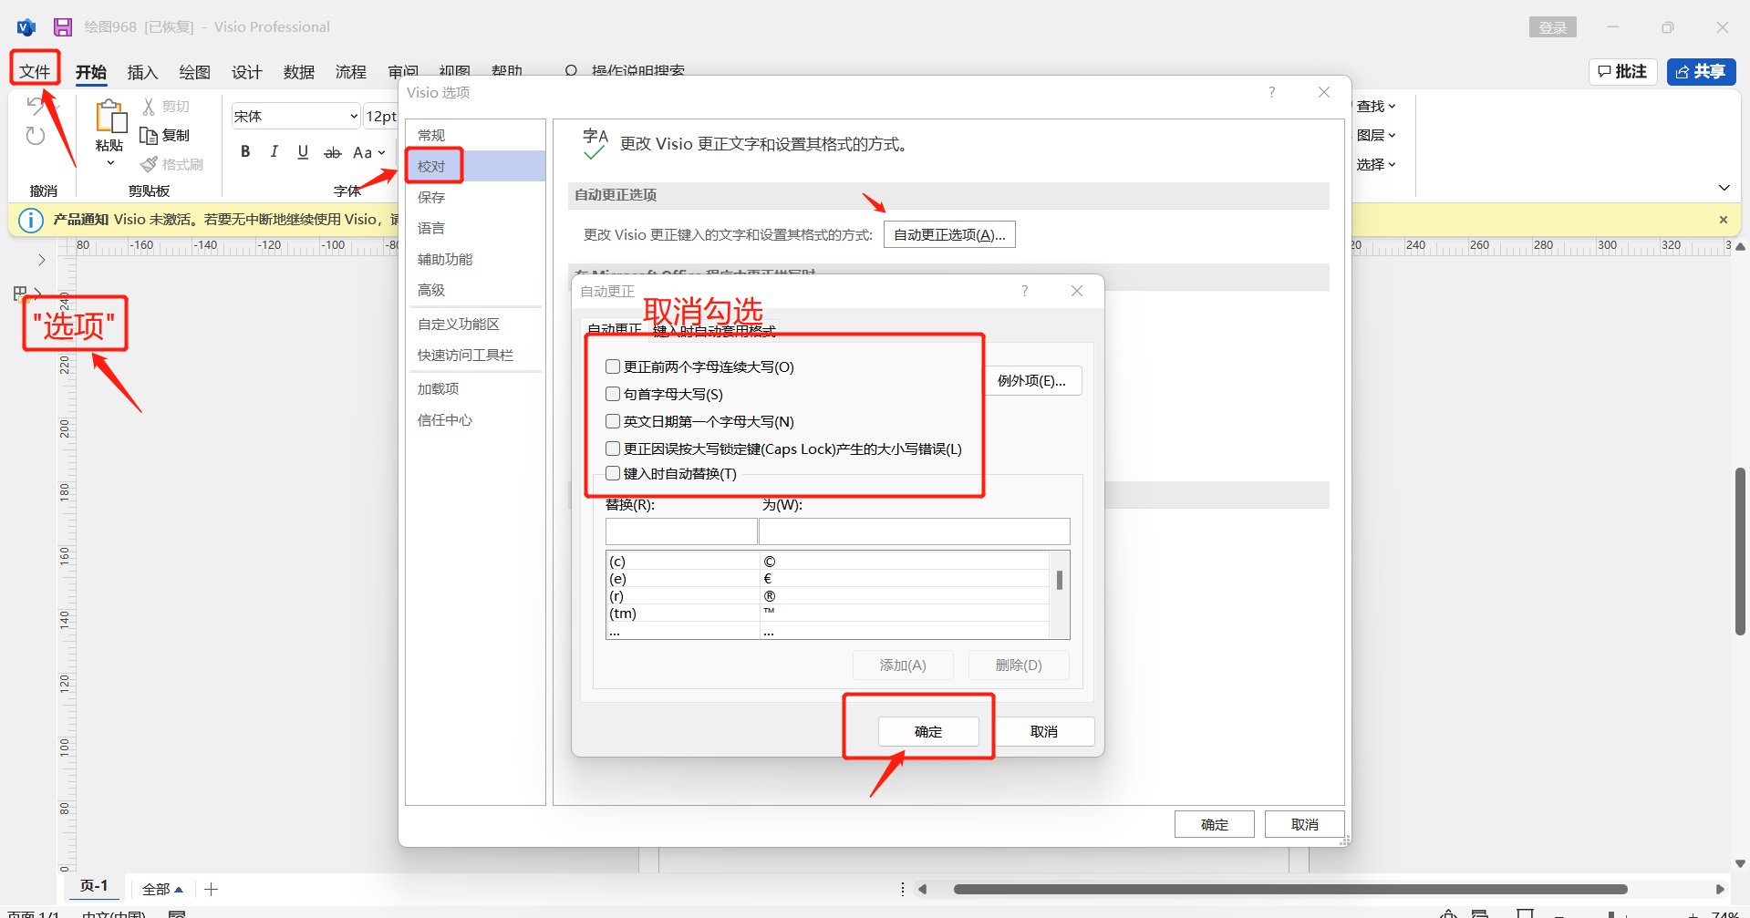Check 句首字母大写(S) option

coord(613,394)
